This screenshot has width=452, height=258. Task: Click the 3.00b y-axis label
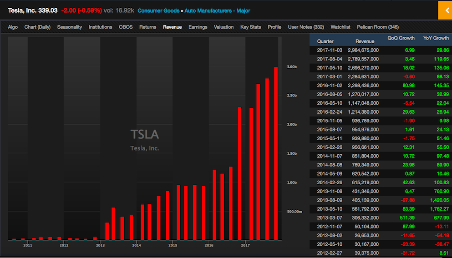pyautogui.click(x=292, y=67)
